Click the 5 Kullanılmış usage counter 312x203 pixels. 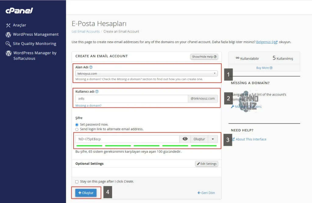pos(283,58)
